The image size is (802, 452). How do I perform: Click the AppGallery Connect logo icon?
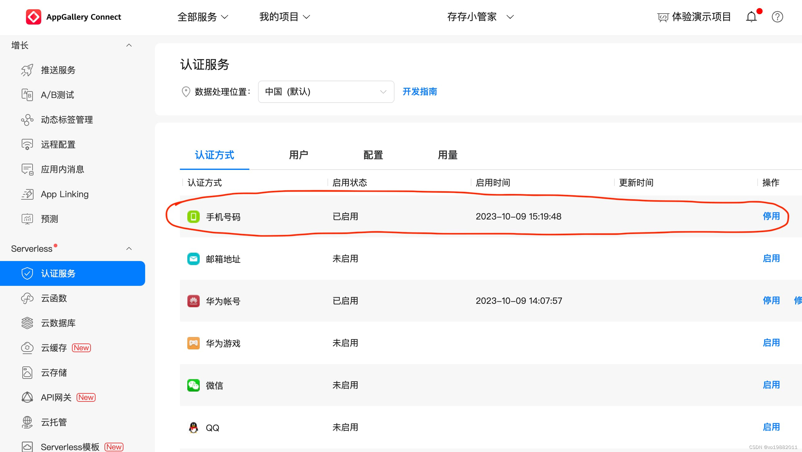point(33,17)
